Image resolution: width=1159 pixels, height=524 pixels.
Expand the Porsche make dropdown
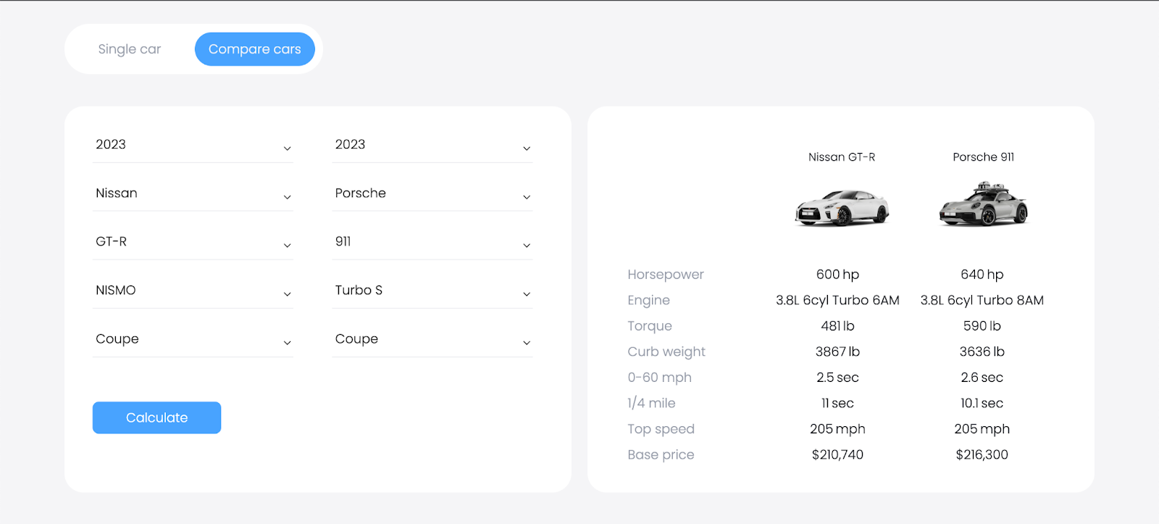[x=432, y=194]
